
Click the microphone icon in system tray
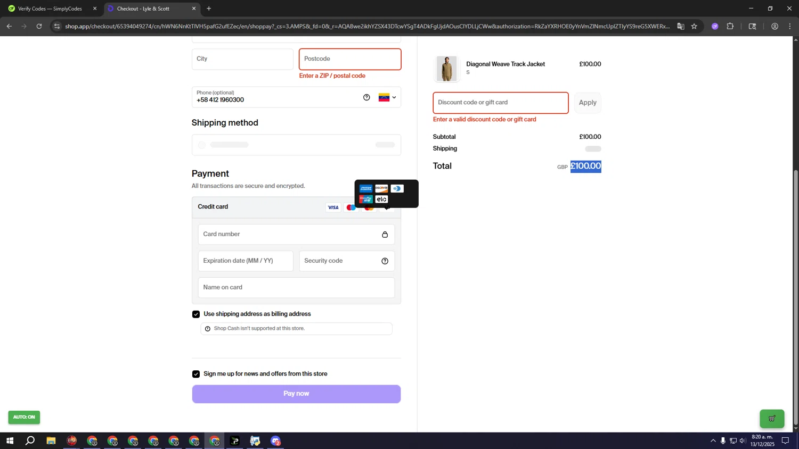(x=723, y=440)
